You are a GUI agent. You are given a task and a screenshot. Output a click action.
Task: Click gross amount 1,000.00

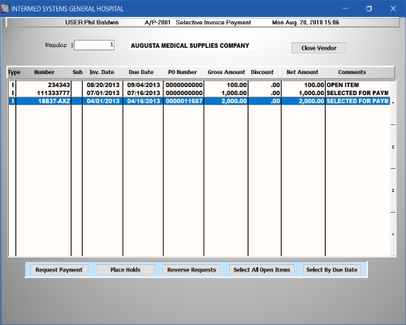click(234, 93)
